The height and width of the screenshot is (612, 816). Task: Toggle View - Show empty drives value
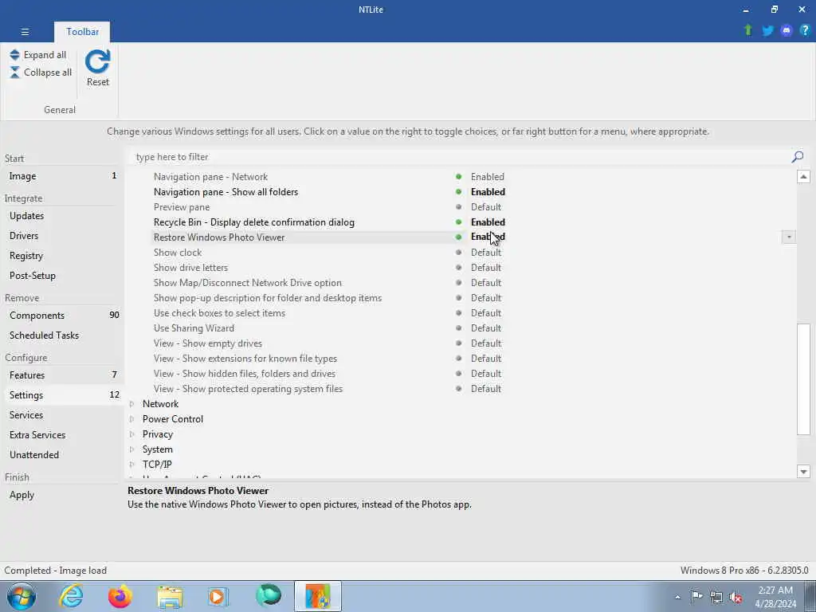(485, 343)
